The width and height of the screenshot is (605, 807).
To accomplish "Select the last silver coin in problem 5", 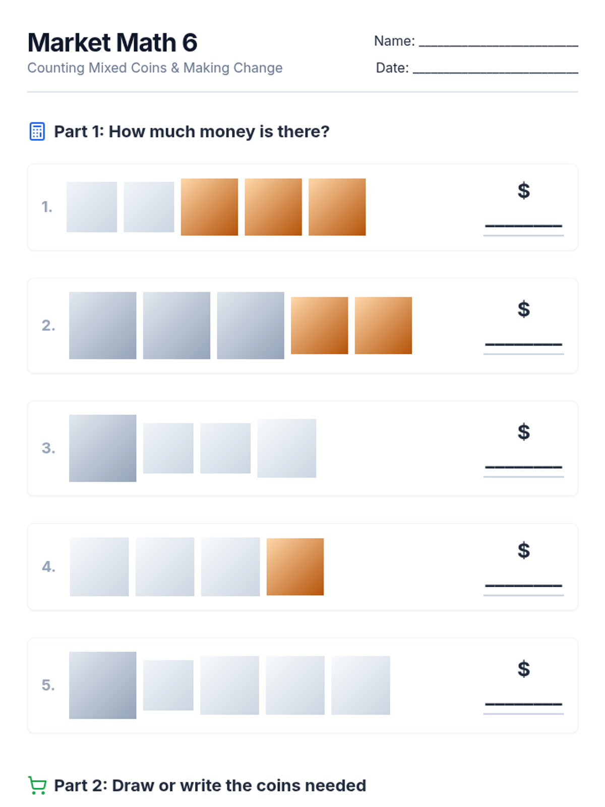I will 360,685.
